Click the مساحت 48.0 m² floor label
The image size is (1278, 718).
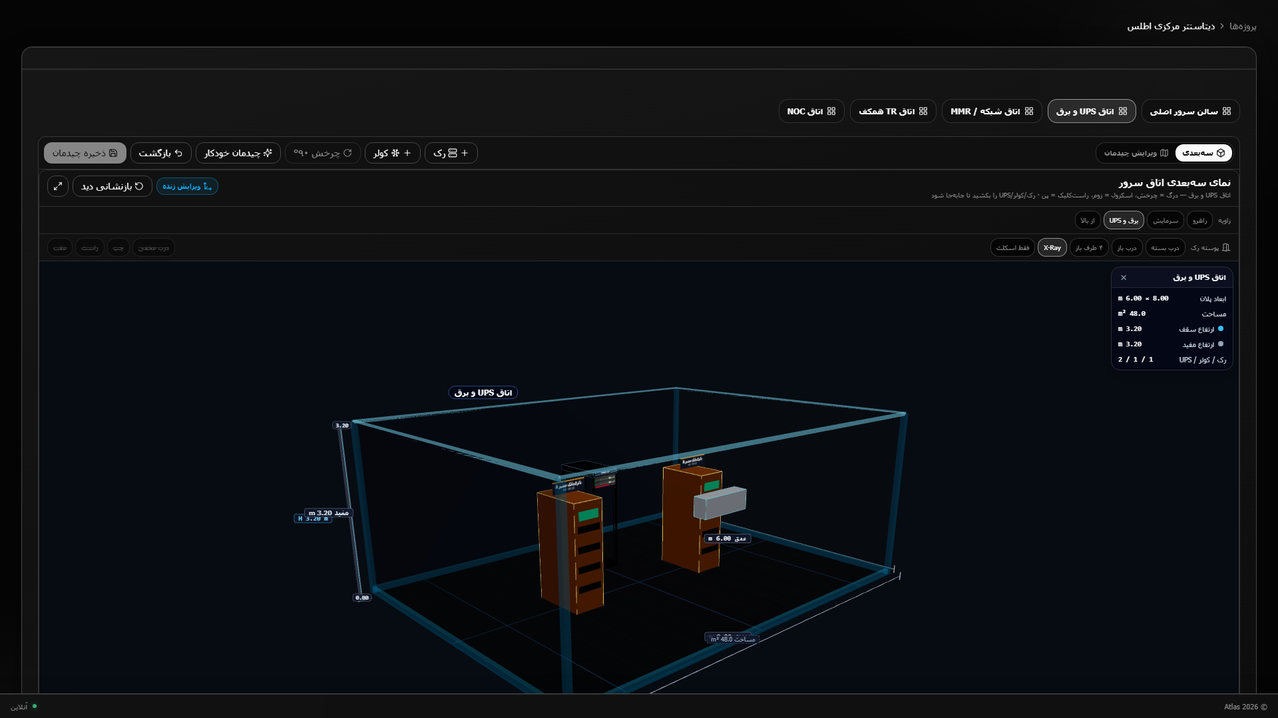pyautogui.click(x=732, y=639)
